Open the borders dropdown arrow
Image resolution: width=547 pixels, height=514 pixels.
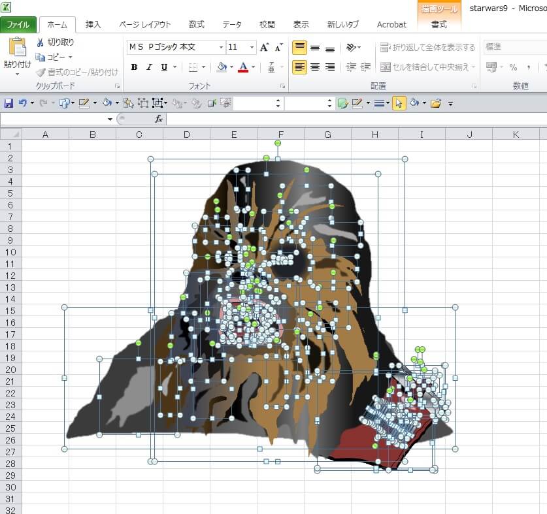pyautogui.click(x=203, y=67)
